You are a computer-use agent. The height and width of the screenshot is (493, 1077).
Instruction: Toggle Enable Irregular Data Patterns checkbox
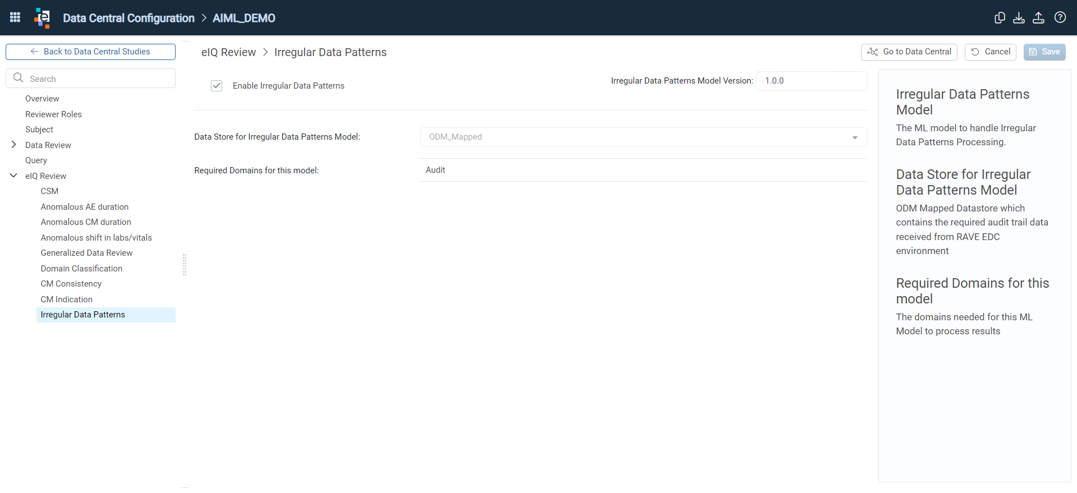pos(217,86)
